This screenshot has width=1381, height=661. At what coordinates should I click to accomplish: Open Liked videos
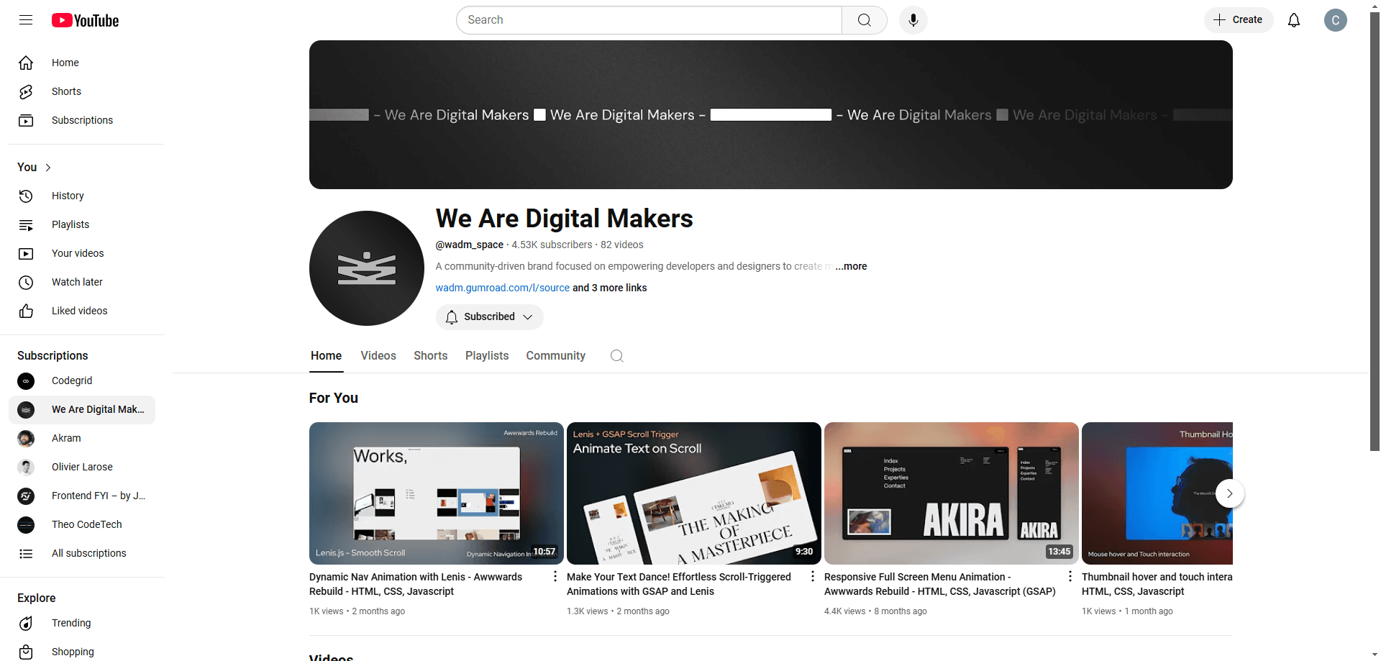click(x=82, y=311)
